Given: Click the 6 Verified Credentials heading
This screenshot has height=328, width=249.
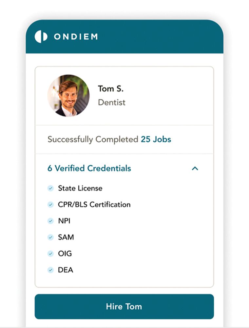Looking at the screenshot, I should (89, 169).
